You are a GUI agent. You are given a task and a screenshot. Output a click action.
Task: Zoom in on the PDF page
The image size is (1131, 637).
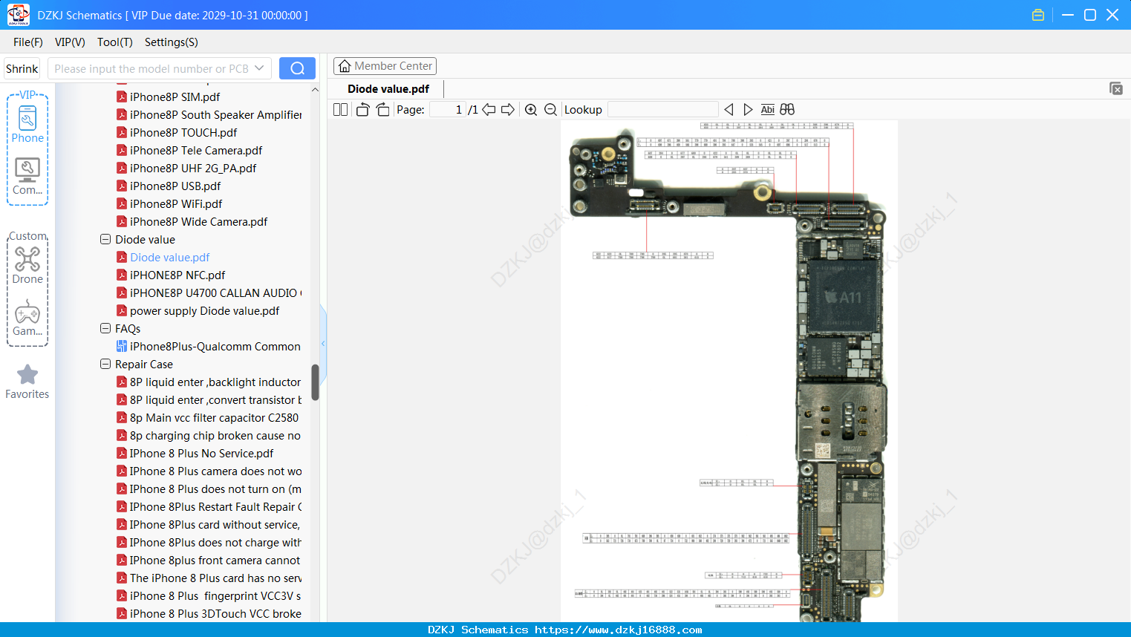point(531,110)
